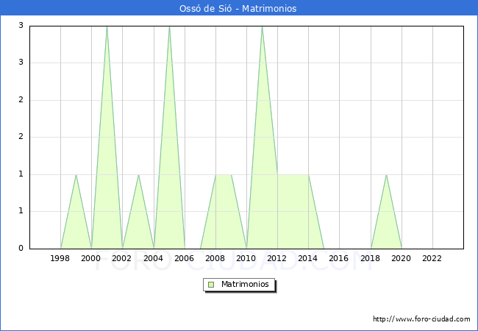
Task: Select the 2001 peak data point
Action: pyautogui.click(x=107, y=27)
